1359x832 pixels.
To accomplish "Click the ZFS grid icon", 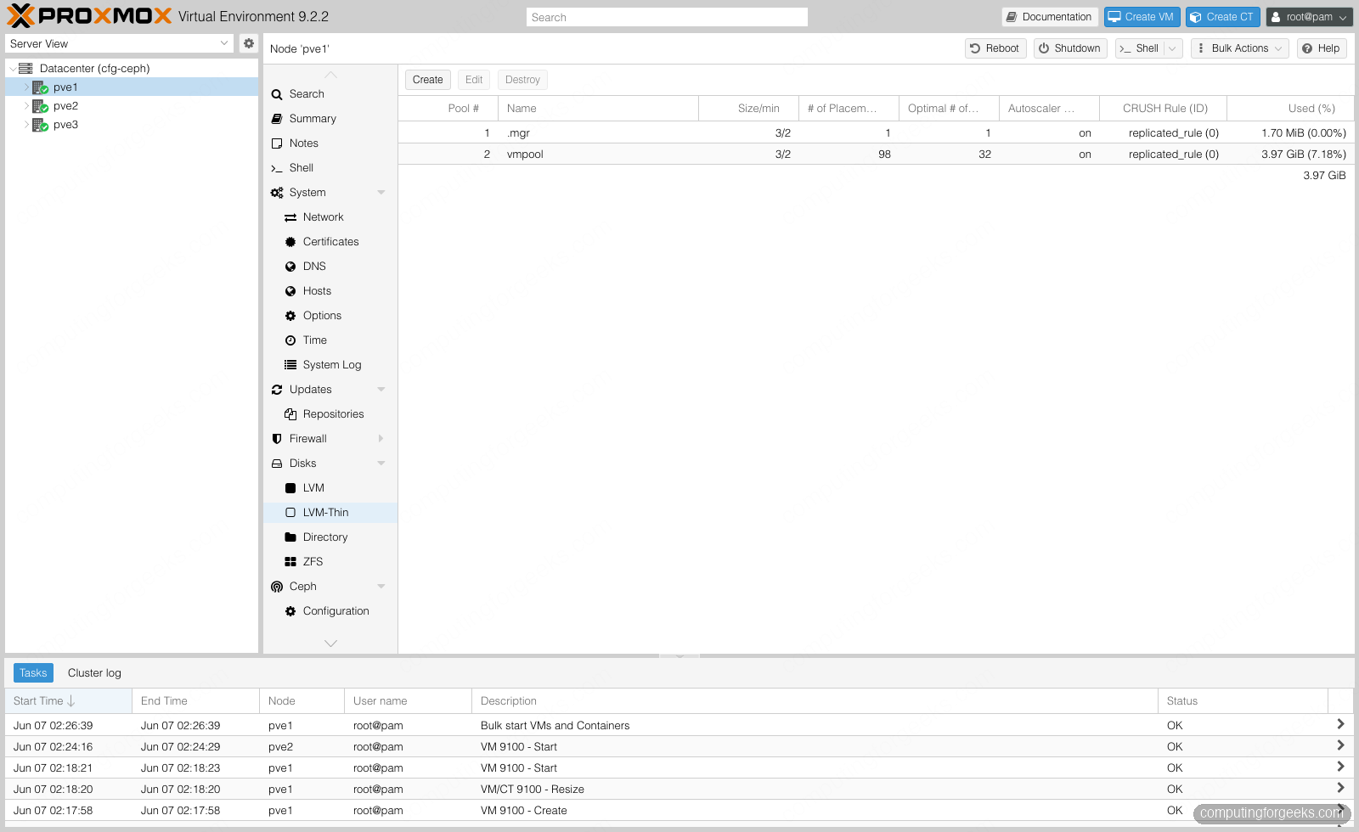I will (290, 562).
